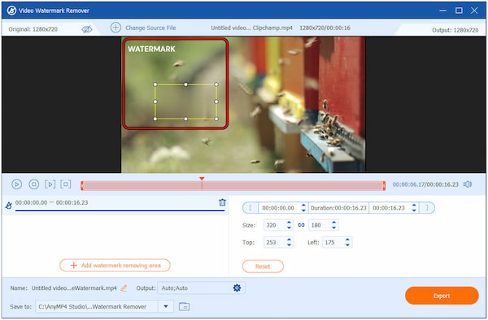
Task: Click the top-center handle of the yellow selection box
Action: 185,84
